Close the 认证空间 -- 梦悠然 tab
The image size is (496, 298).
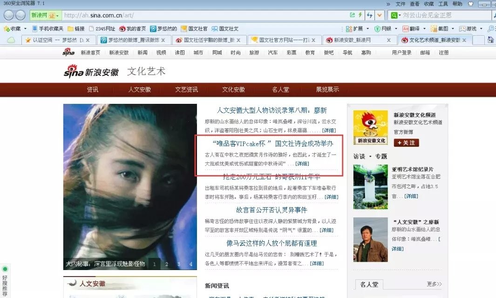(88, 40)
